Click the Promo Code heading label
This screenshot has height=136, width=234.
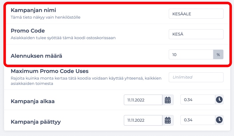click(28, 31)
